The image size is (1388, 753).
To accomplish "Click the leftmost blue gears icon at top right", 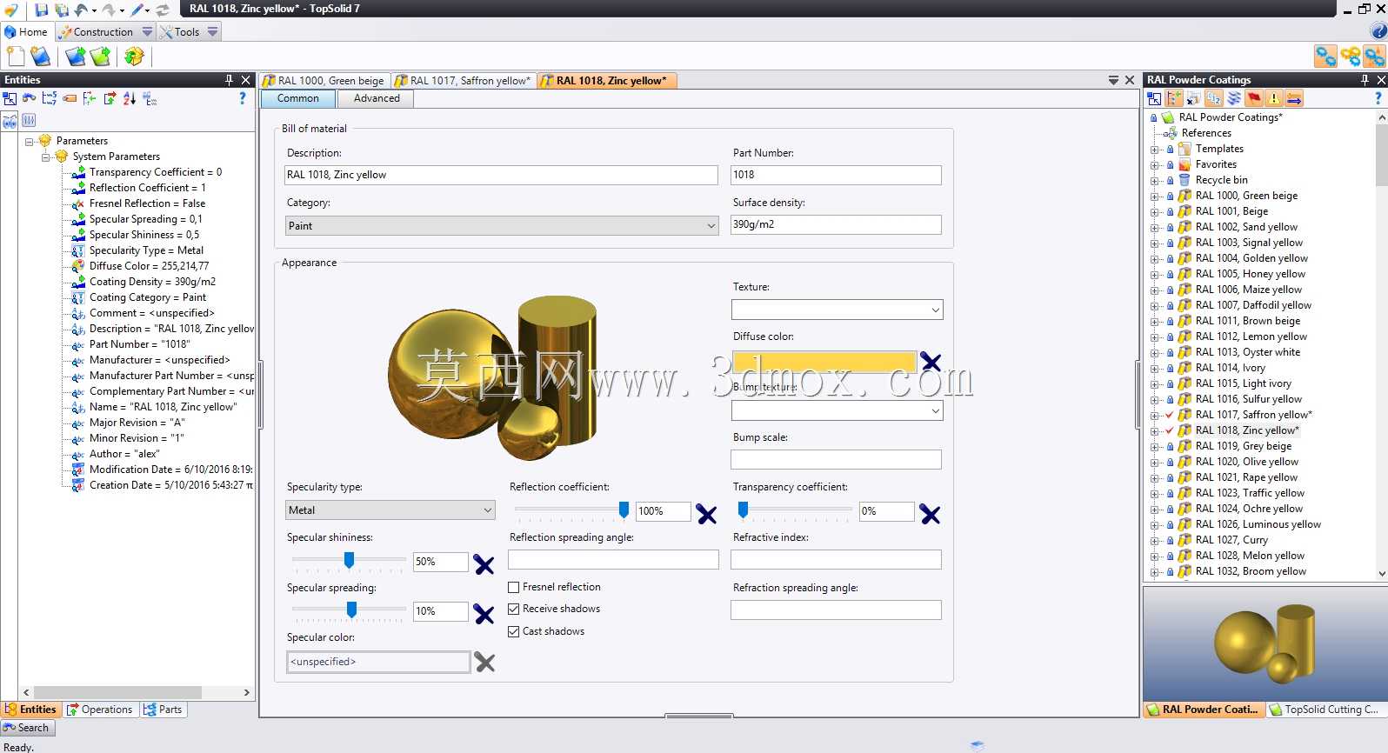I will point(1325,57).
